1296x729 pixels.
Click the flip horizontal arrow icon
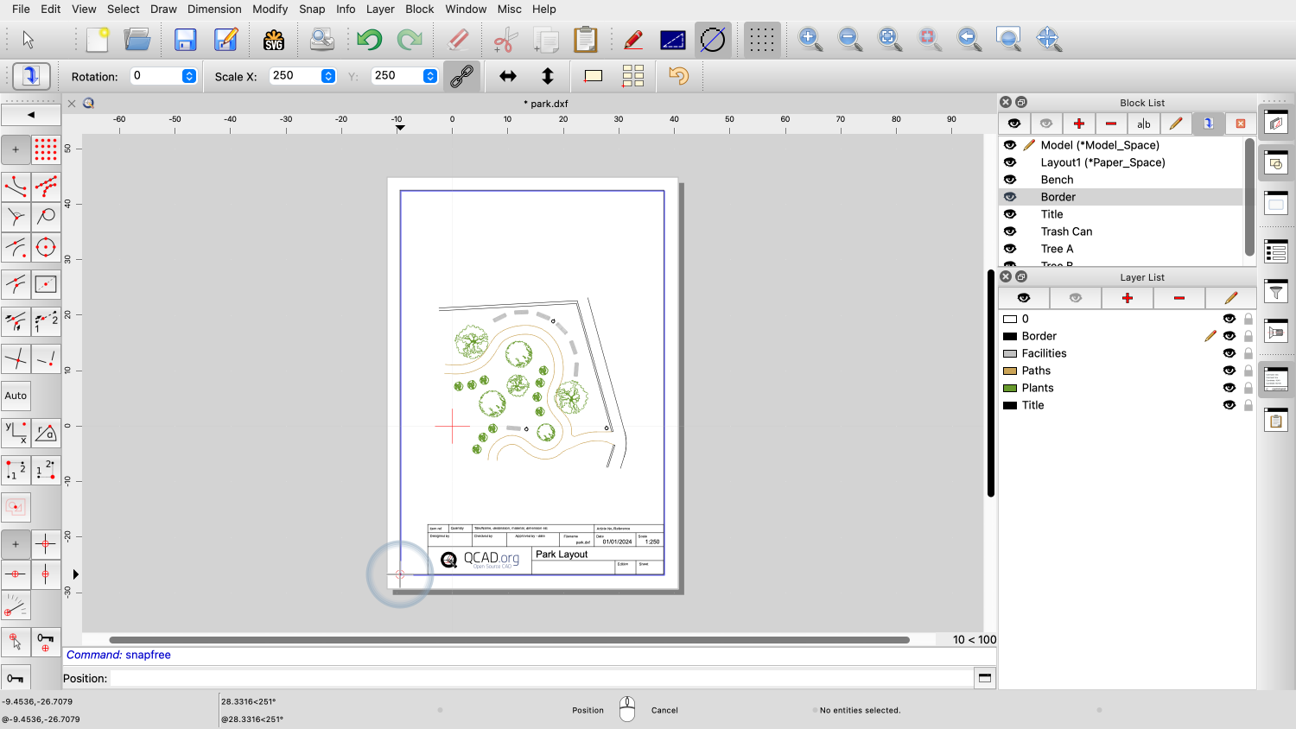click(508, 76)
